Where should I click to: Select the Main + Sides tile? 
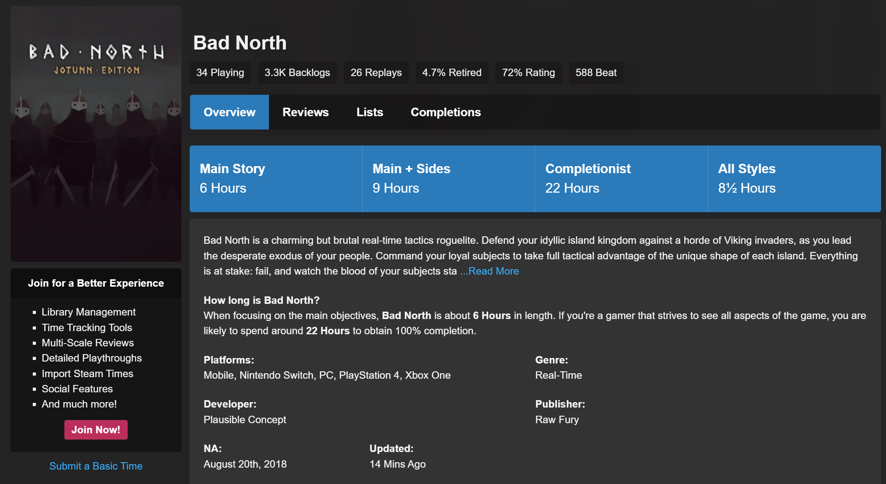click(x=448, y=179)
